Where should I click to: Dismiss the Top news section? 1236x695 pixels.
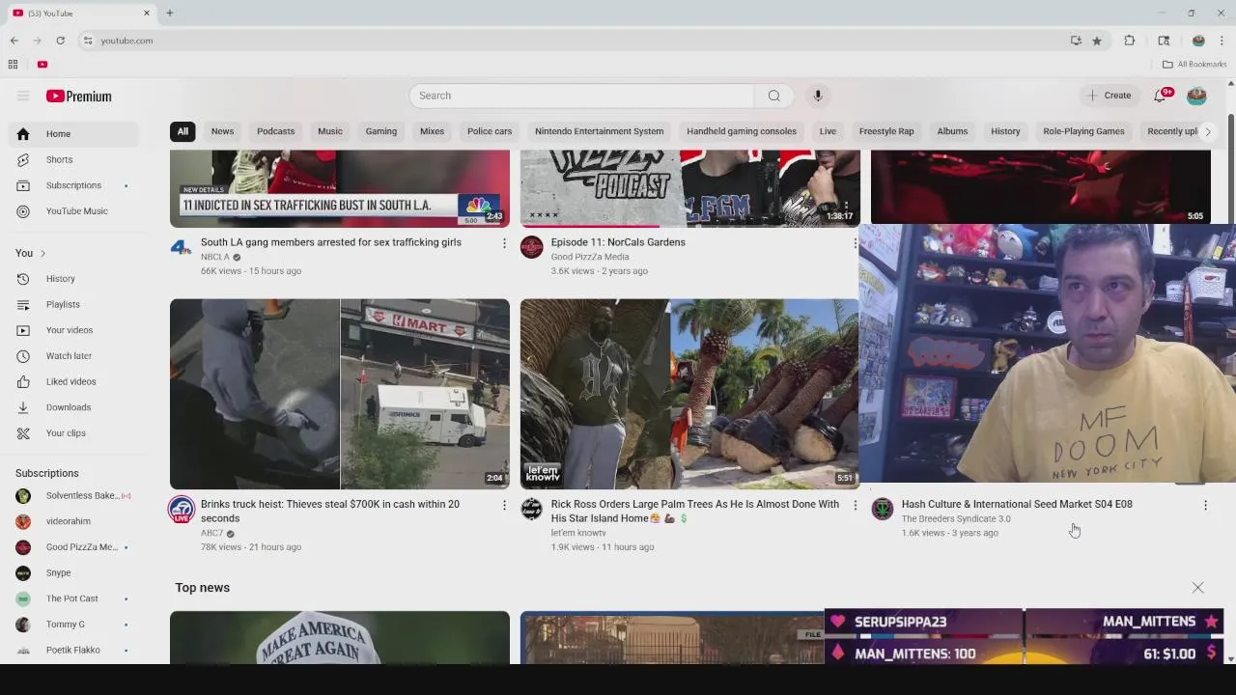point(1197,588)
